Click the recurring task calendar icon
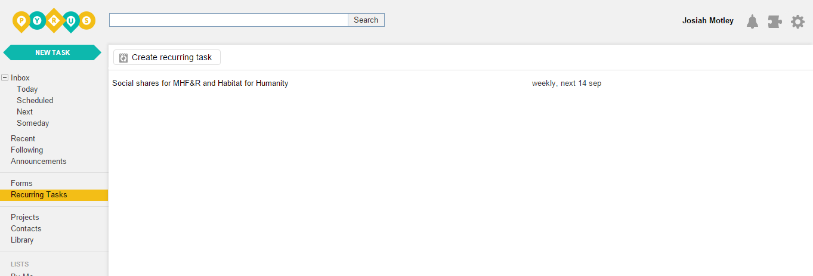 pyautogui.click(x=123, y=58)
